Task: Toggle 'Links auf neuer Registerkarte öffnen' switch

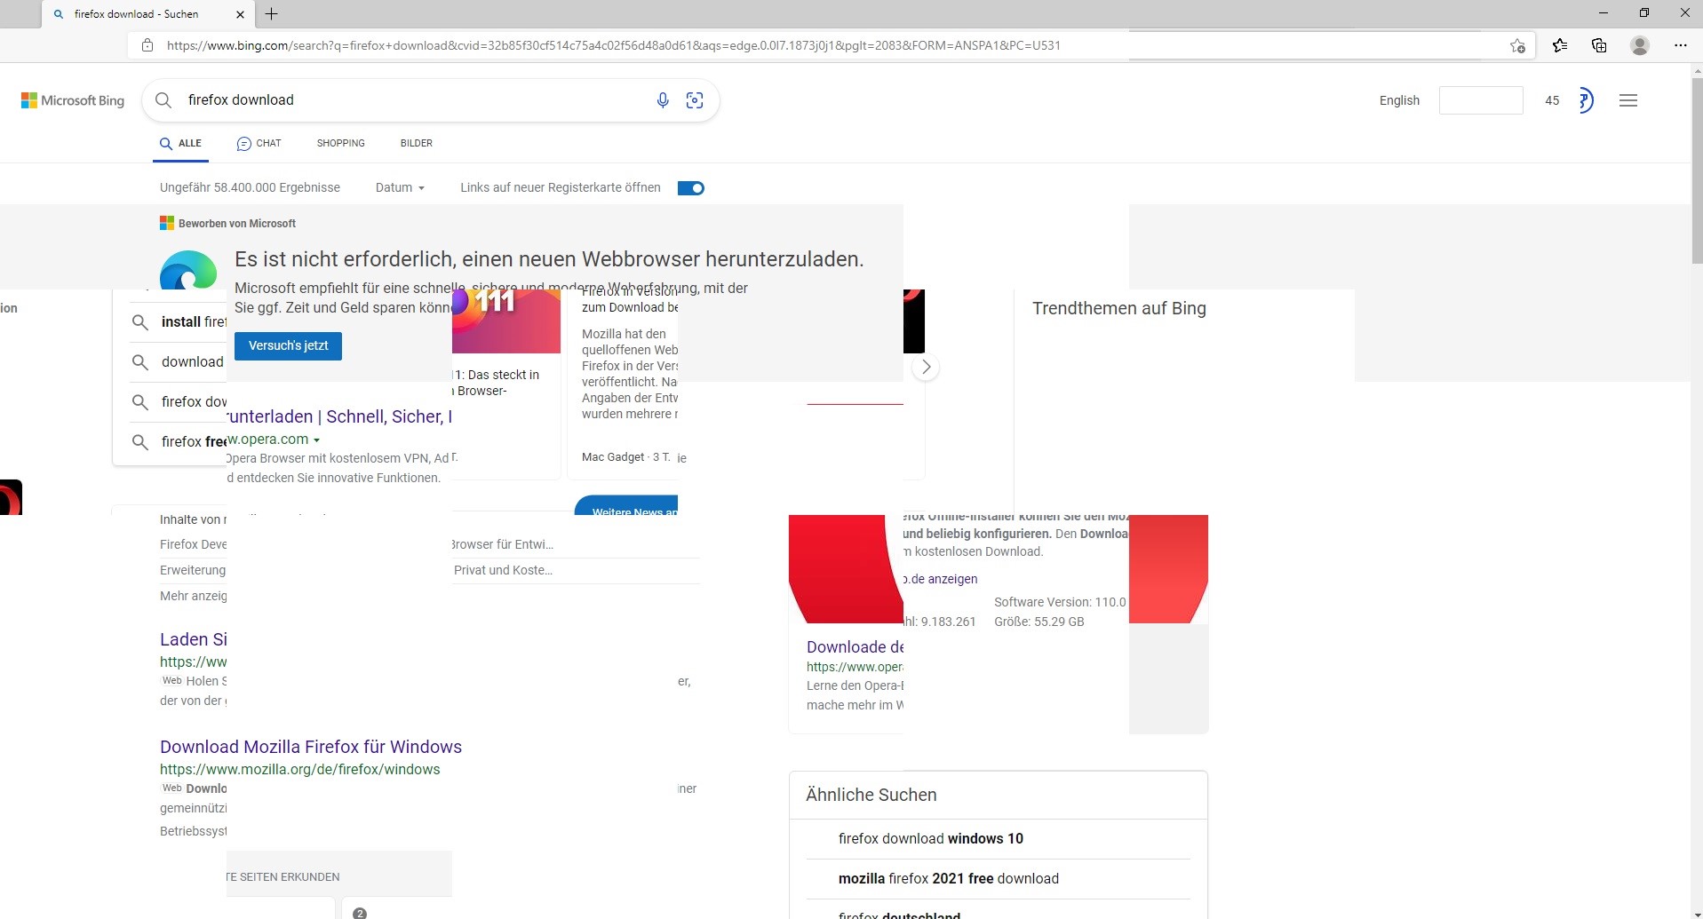Action: pos(691,188)
